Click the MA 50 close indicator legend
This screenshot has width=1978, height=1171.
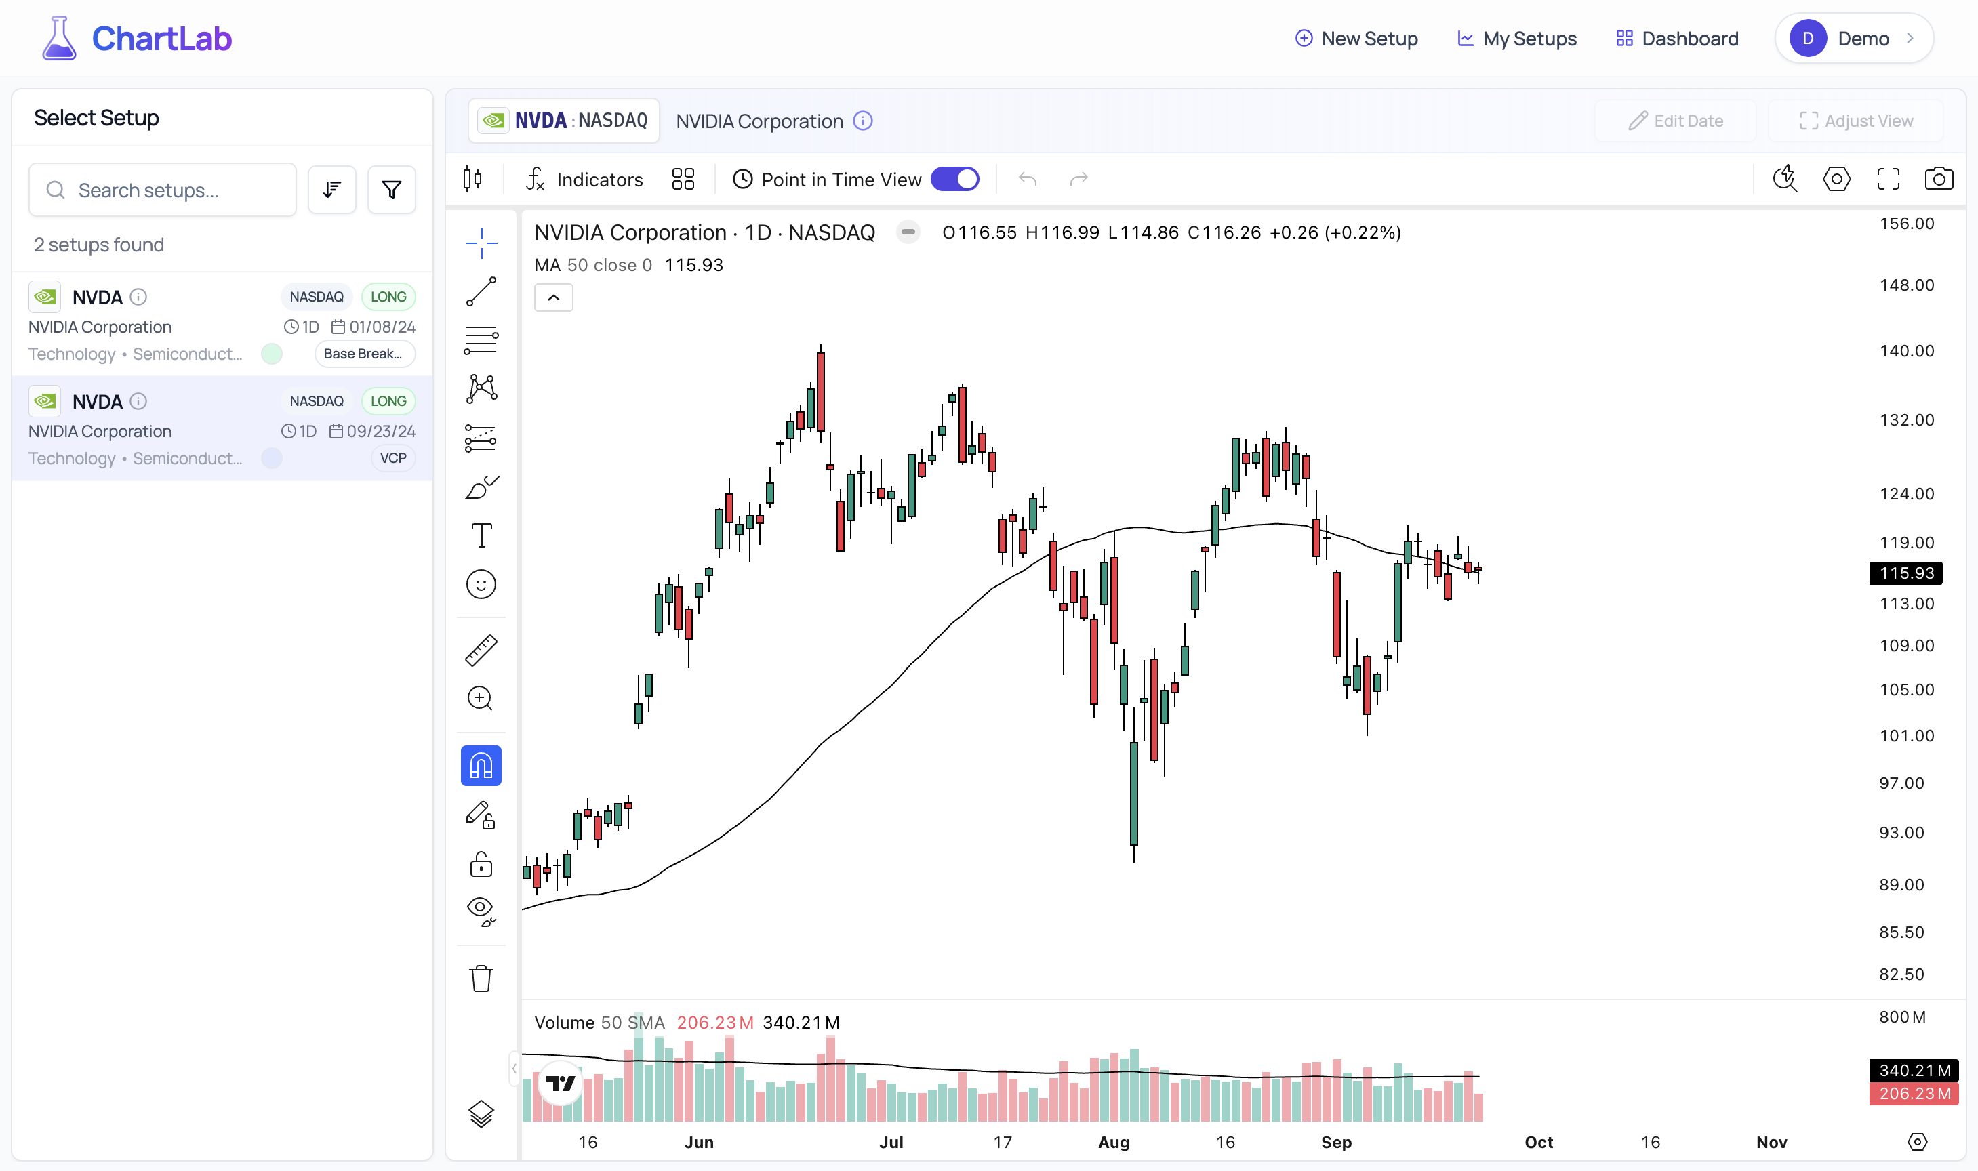click(629, 265)
